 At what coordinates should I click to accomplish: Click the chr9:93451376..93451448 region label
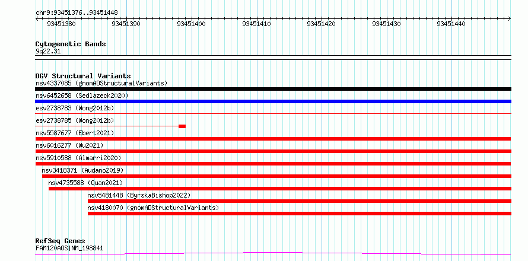77,13
